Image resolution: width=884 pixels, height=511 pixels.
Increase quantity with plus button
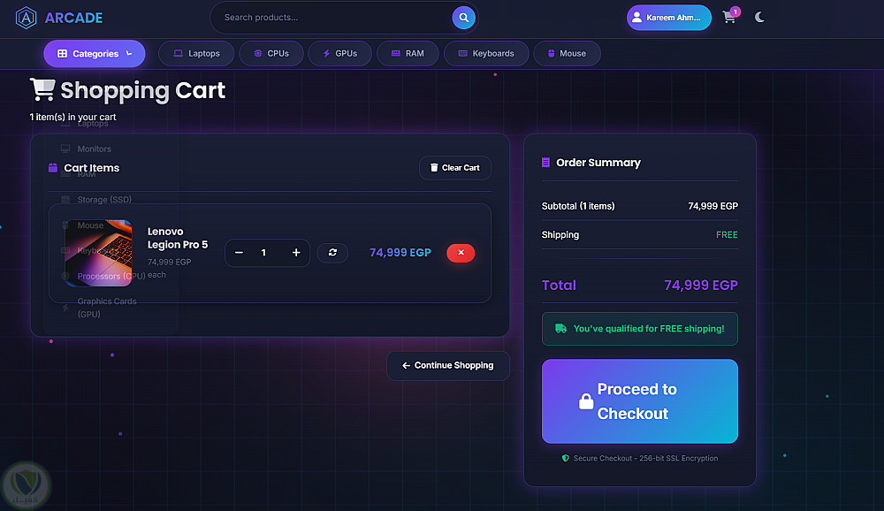(296, 253)
